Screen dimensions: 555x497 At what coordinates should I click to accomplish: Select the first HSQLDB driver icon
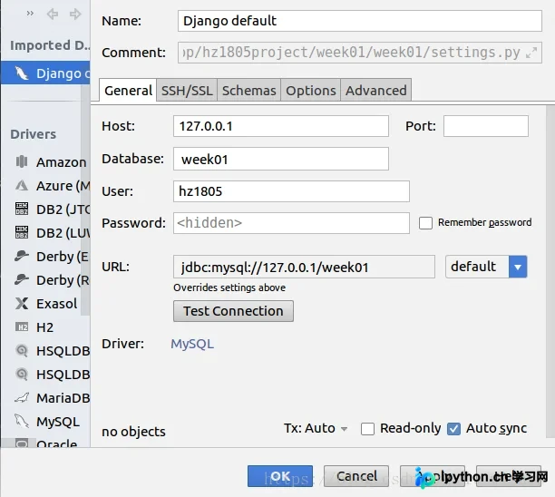point(22,350)
